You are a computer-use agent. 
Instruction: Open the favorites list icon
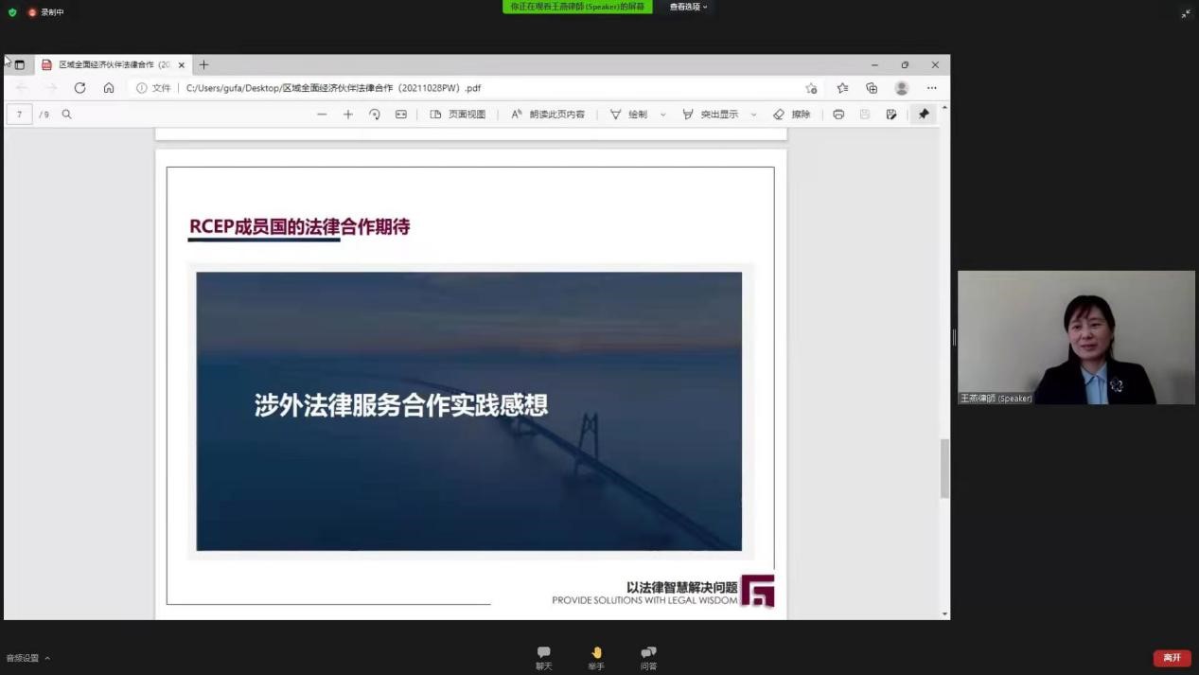[842, 88]
